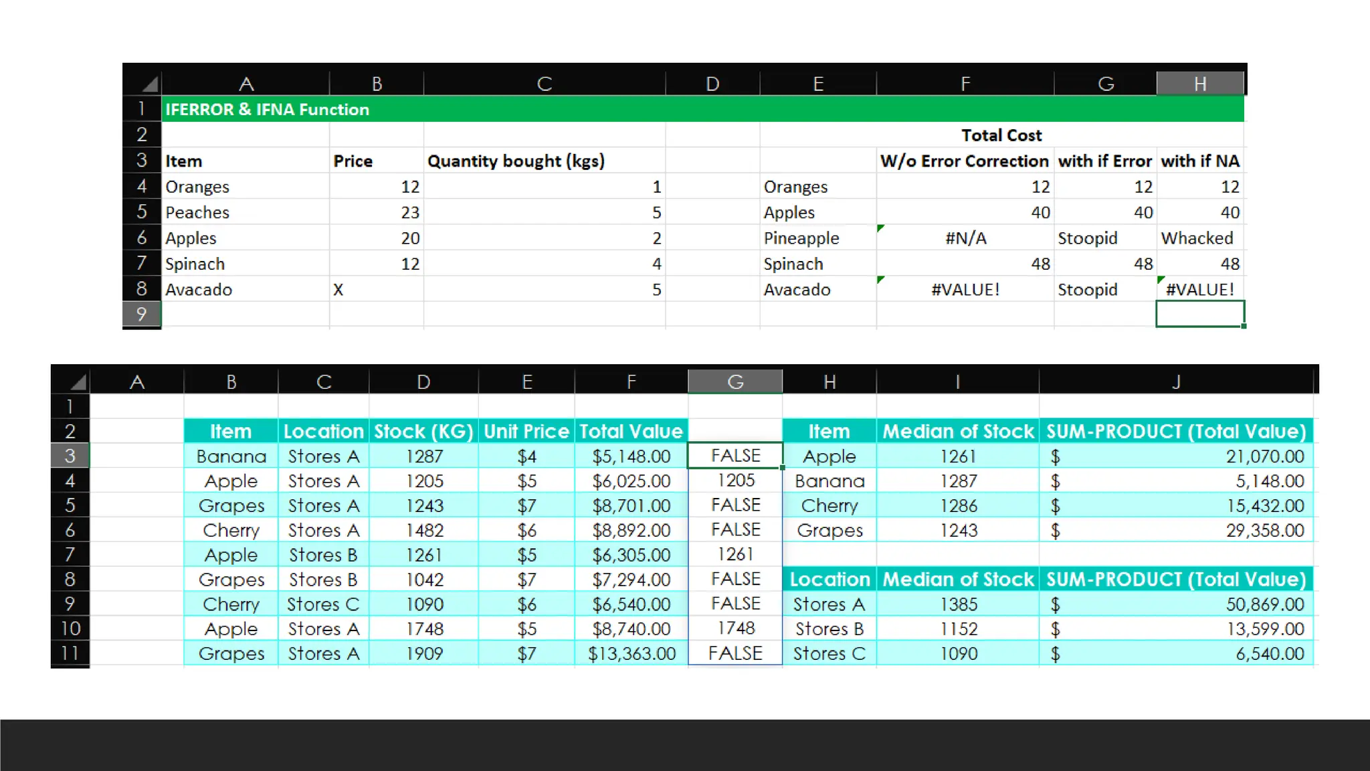The width and height of the screenshot is (1370, 771).
Task: Click the 'Total Value' header cell
Action: click(630, 431)
